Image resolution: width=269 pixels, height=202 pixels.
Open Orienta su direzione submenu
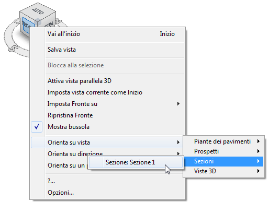click(x=75, y=154)
